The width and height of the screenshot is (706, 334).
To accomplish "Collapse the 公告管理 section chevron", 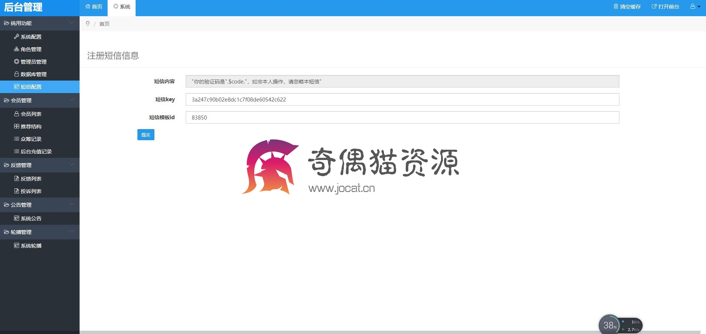I will [71, 205].
